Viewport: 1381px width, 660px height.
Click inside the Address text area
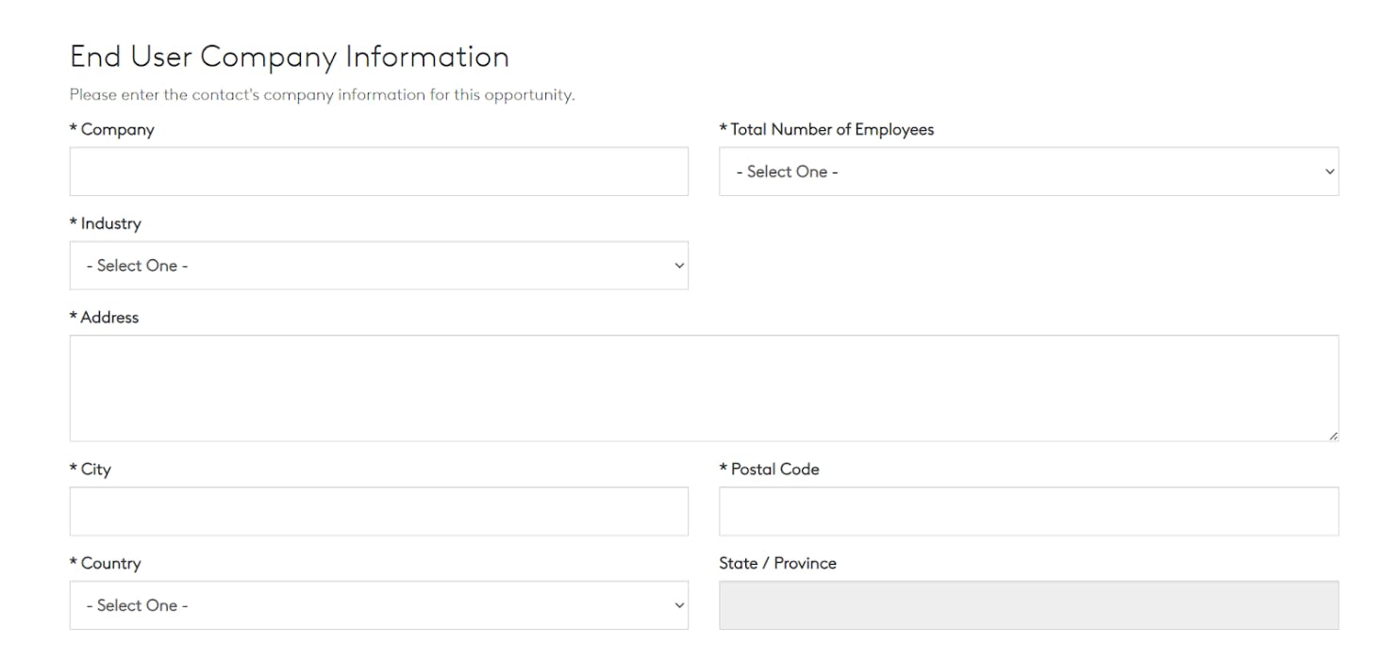[x=704, y=388]
